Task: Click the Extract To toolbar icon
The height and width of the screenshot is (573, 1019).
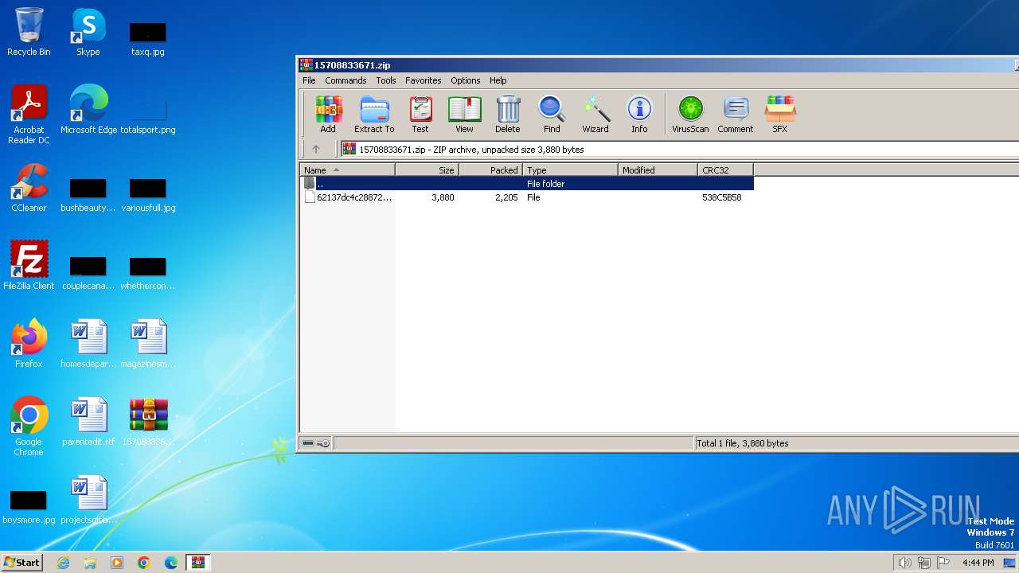Action: [x=374, y=115]
